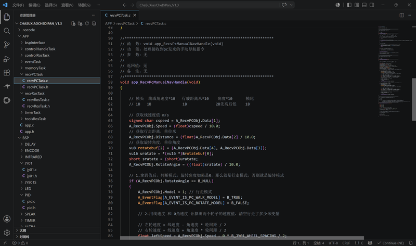Screen dimensions: 416x246
Task: Expand the controlHandleTask folder
Action: click(57, 49)
